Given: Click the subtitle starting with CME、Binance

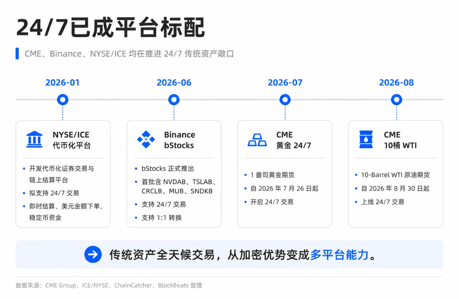Looking at the screenshot, I should (129, 54).
